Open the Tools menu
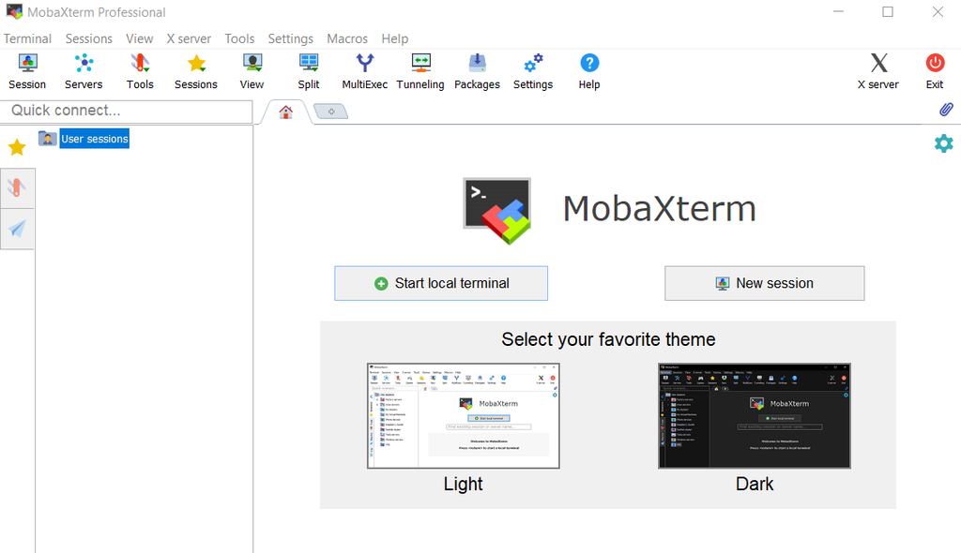Image resolution: width=961 pixels, height=553 pixels. click(239, 38)
